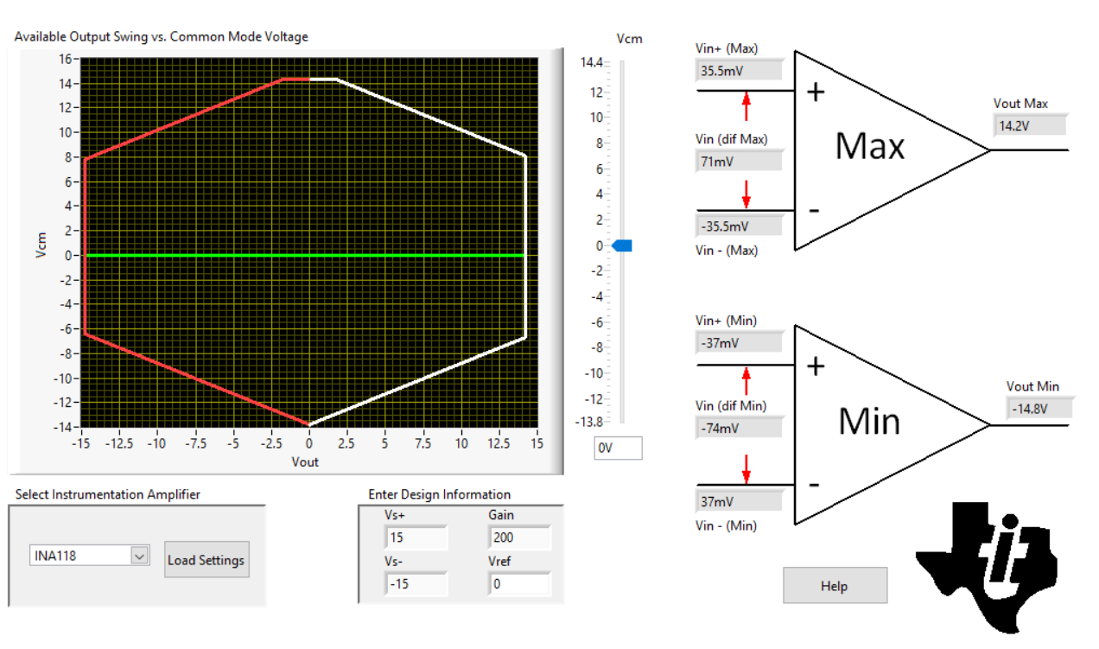This screenshot has height=649, width=1099.
Task: Click the Vin (dif Max) value 71mV
Action: point(739,161)
